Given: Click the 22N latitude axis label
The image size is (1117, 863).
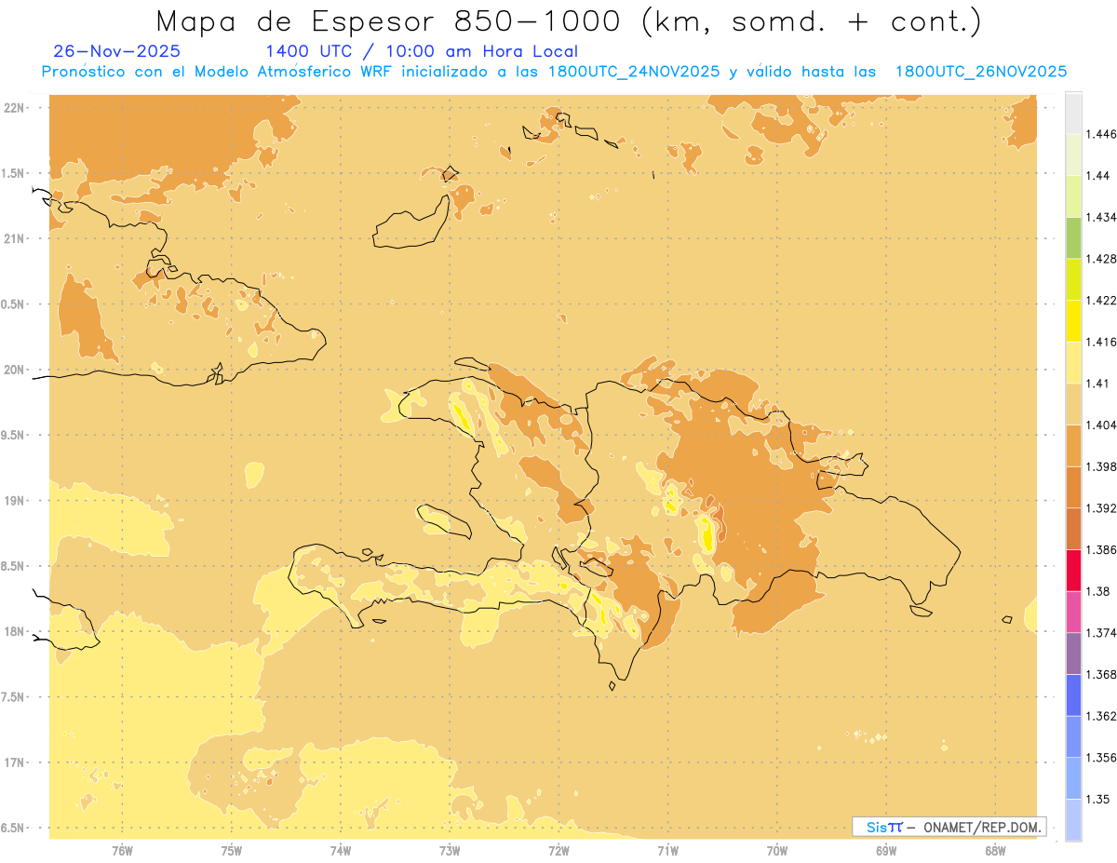Looking at the screenshot, I should (14, 108).
